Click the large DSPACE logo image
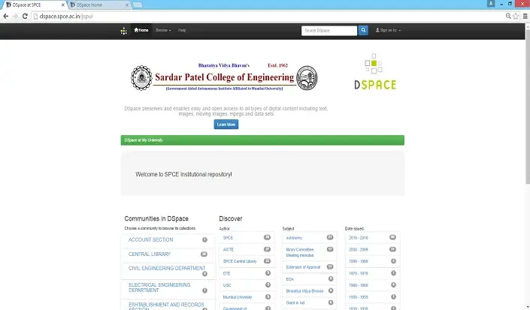The width and height of the screenshot is (530, 310). pyautogui.click(x=375, y=72)
